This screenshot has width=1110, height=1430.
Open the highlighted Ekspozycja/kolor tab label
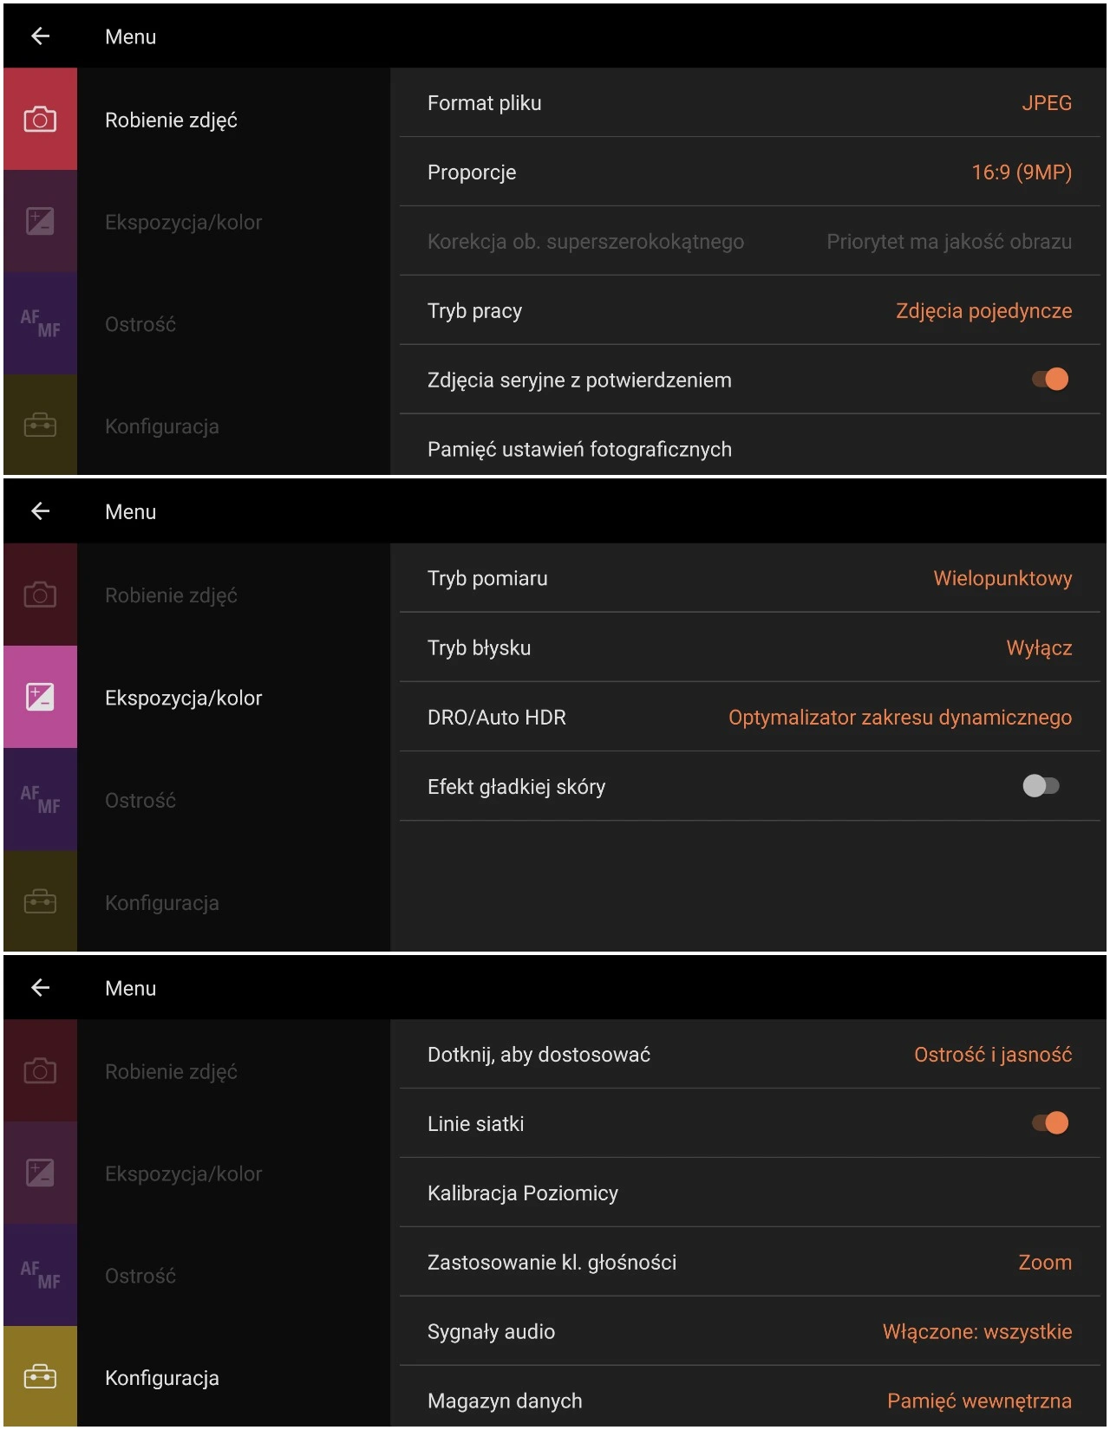(183, 699)
